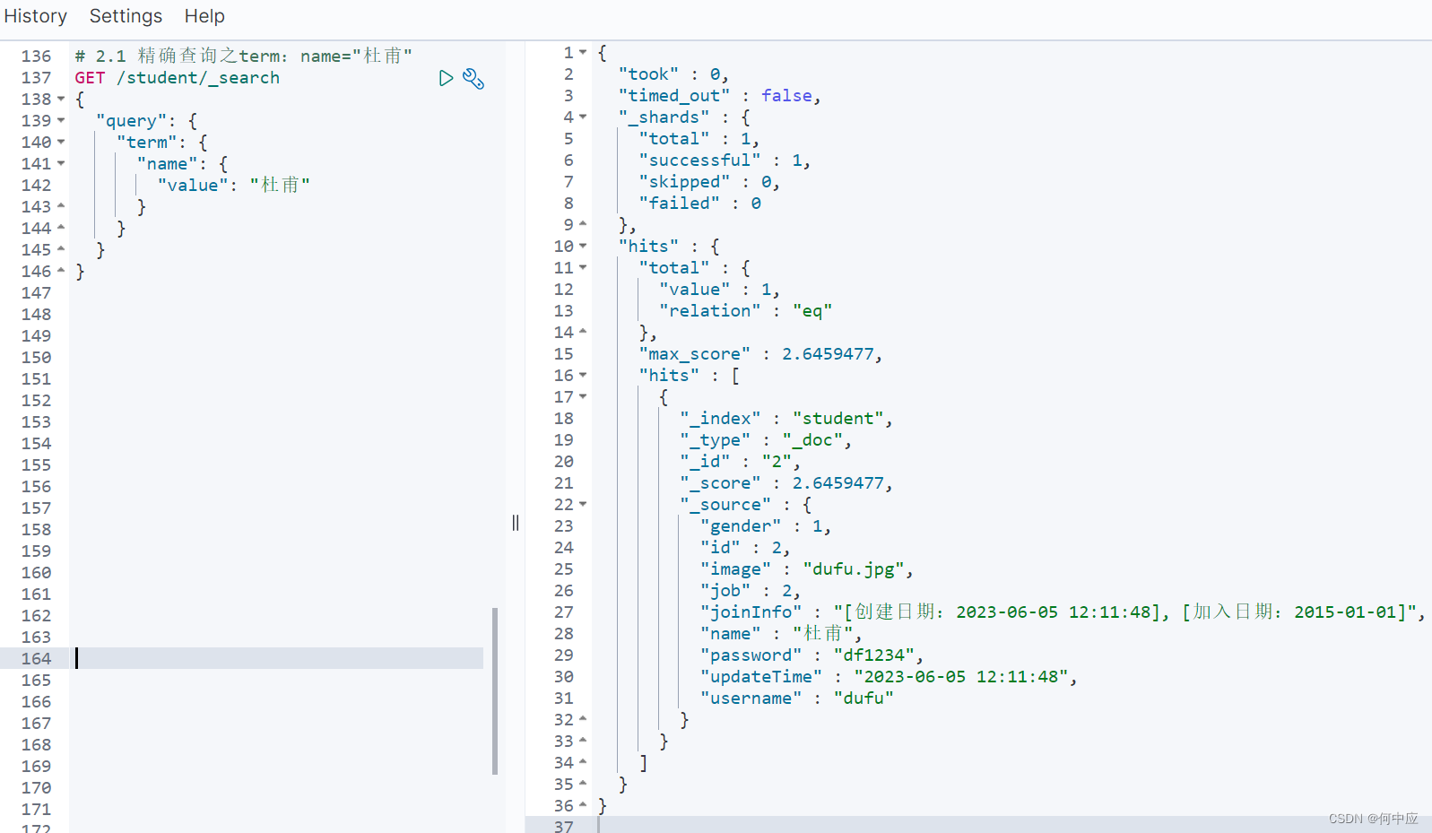
Task: Click the "_index" : "student" line
Action: pyautogui.click(x=786, y=419)
